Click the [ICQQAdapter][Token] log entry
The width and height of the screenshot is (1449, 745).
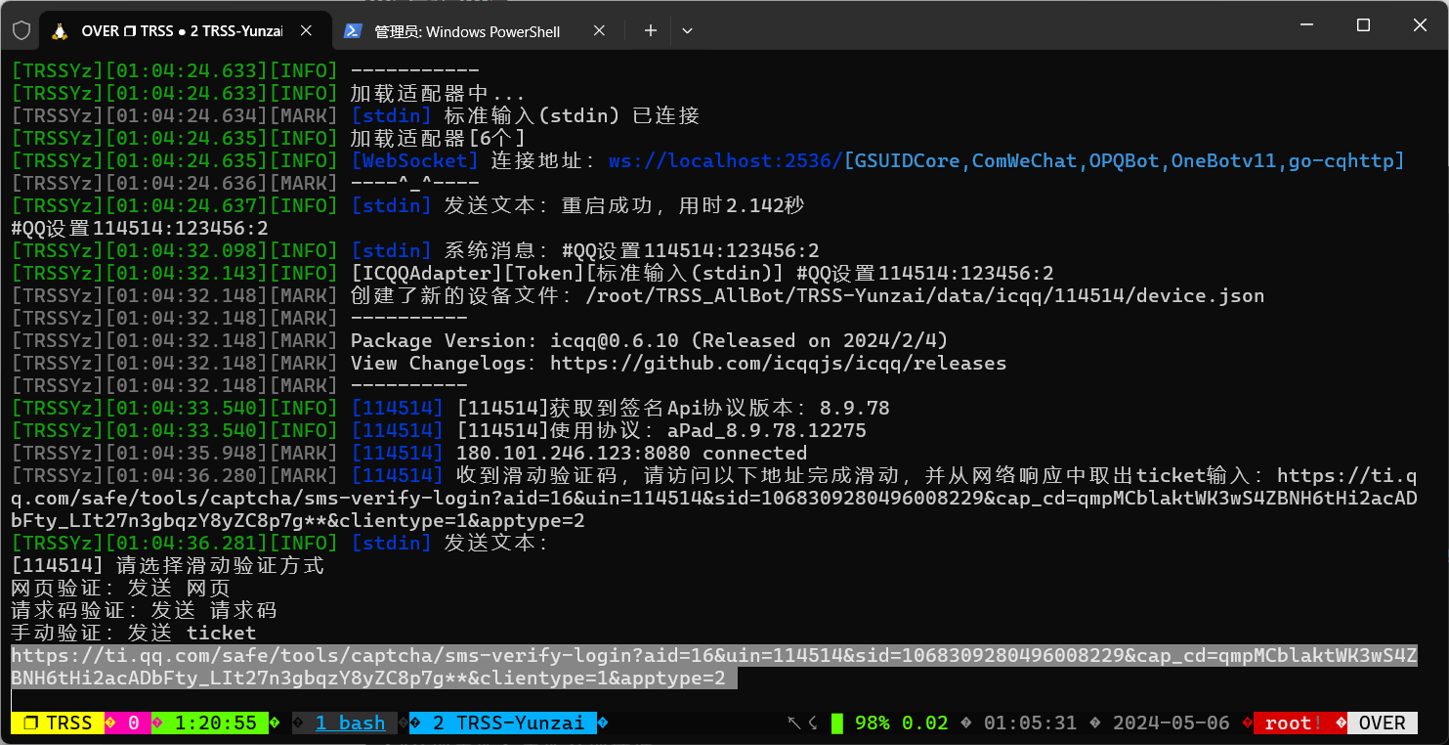pyautogui.click(x=702, y=273)
